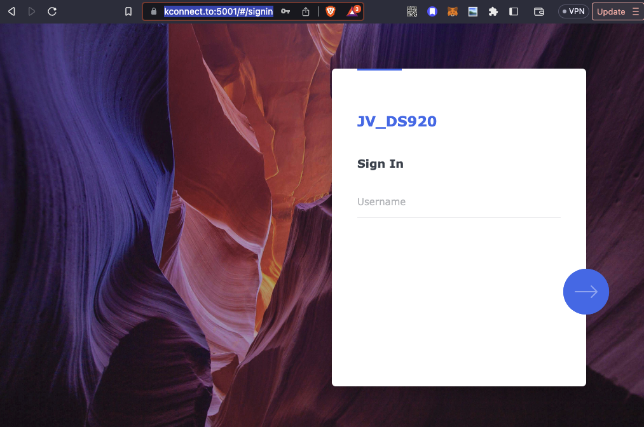Open the password key manager icon
Viewport: 644px width, 427px height.
(285, 11)
